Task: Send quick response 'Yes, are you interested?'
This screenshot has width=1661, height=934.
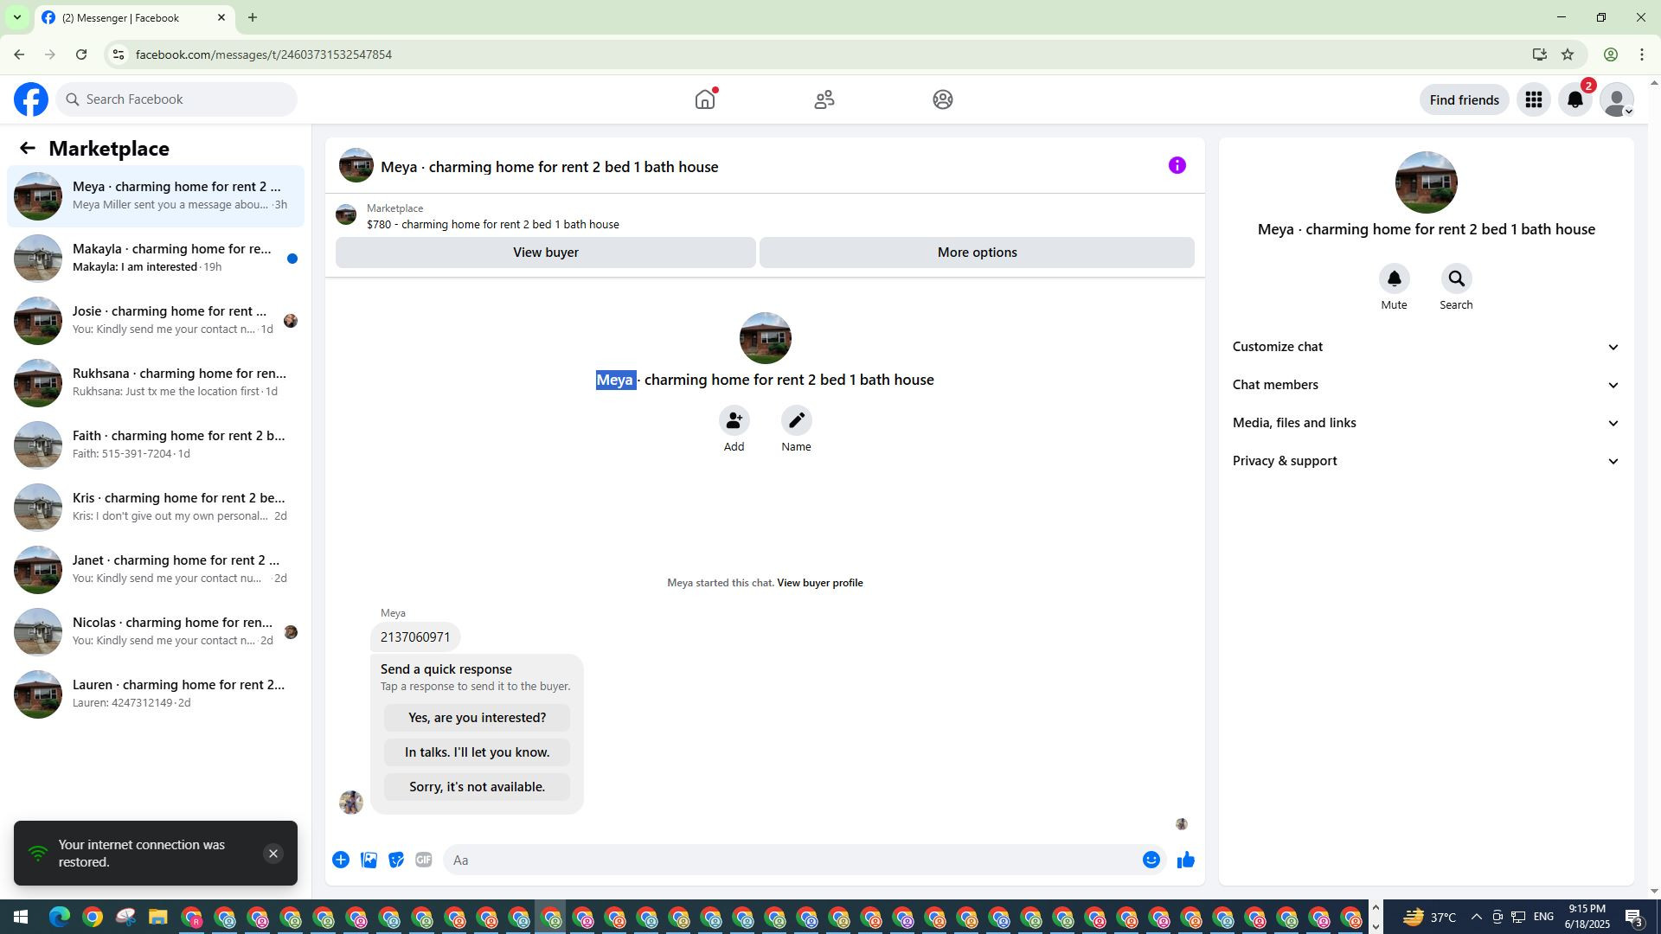Action: click(x=477, y=718)
